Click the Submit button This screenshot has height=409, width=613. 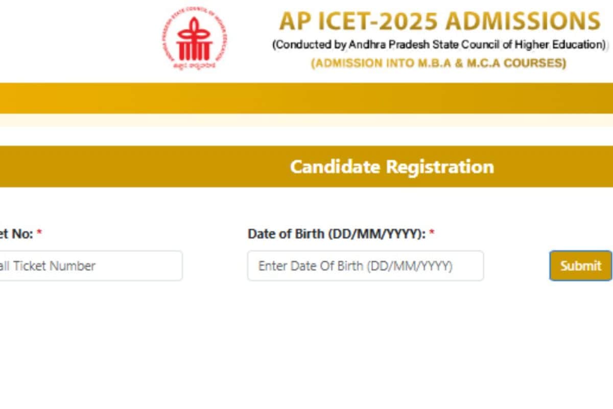pos(580,265)
